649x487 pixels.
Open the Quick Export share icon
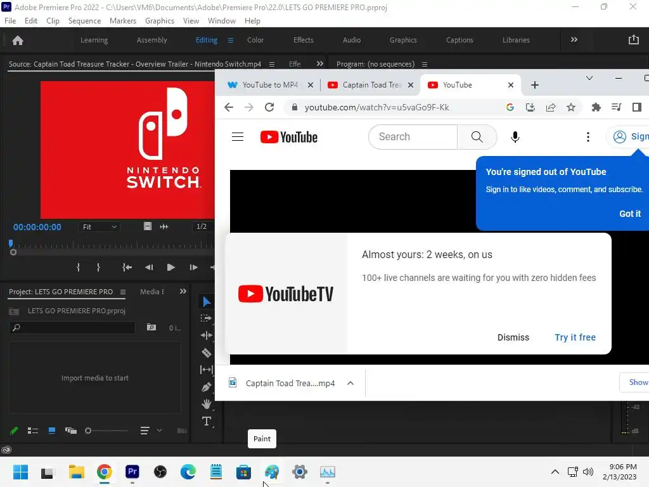click(x=633, y=40)
